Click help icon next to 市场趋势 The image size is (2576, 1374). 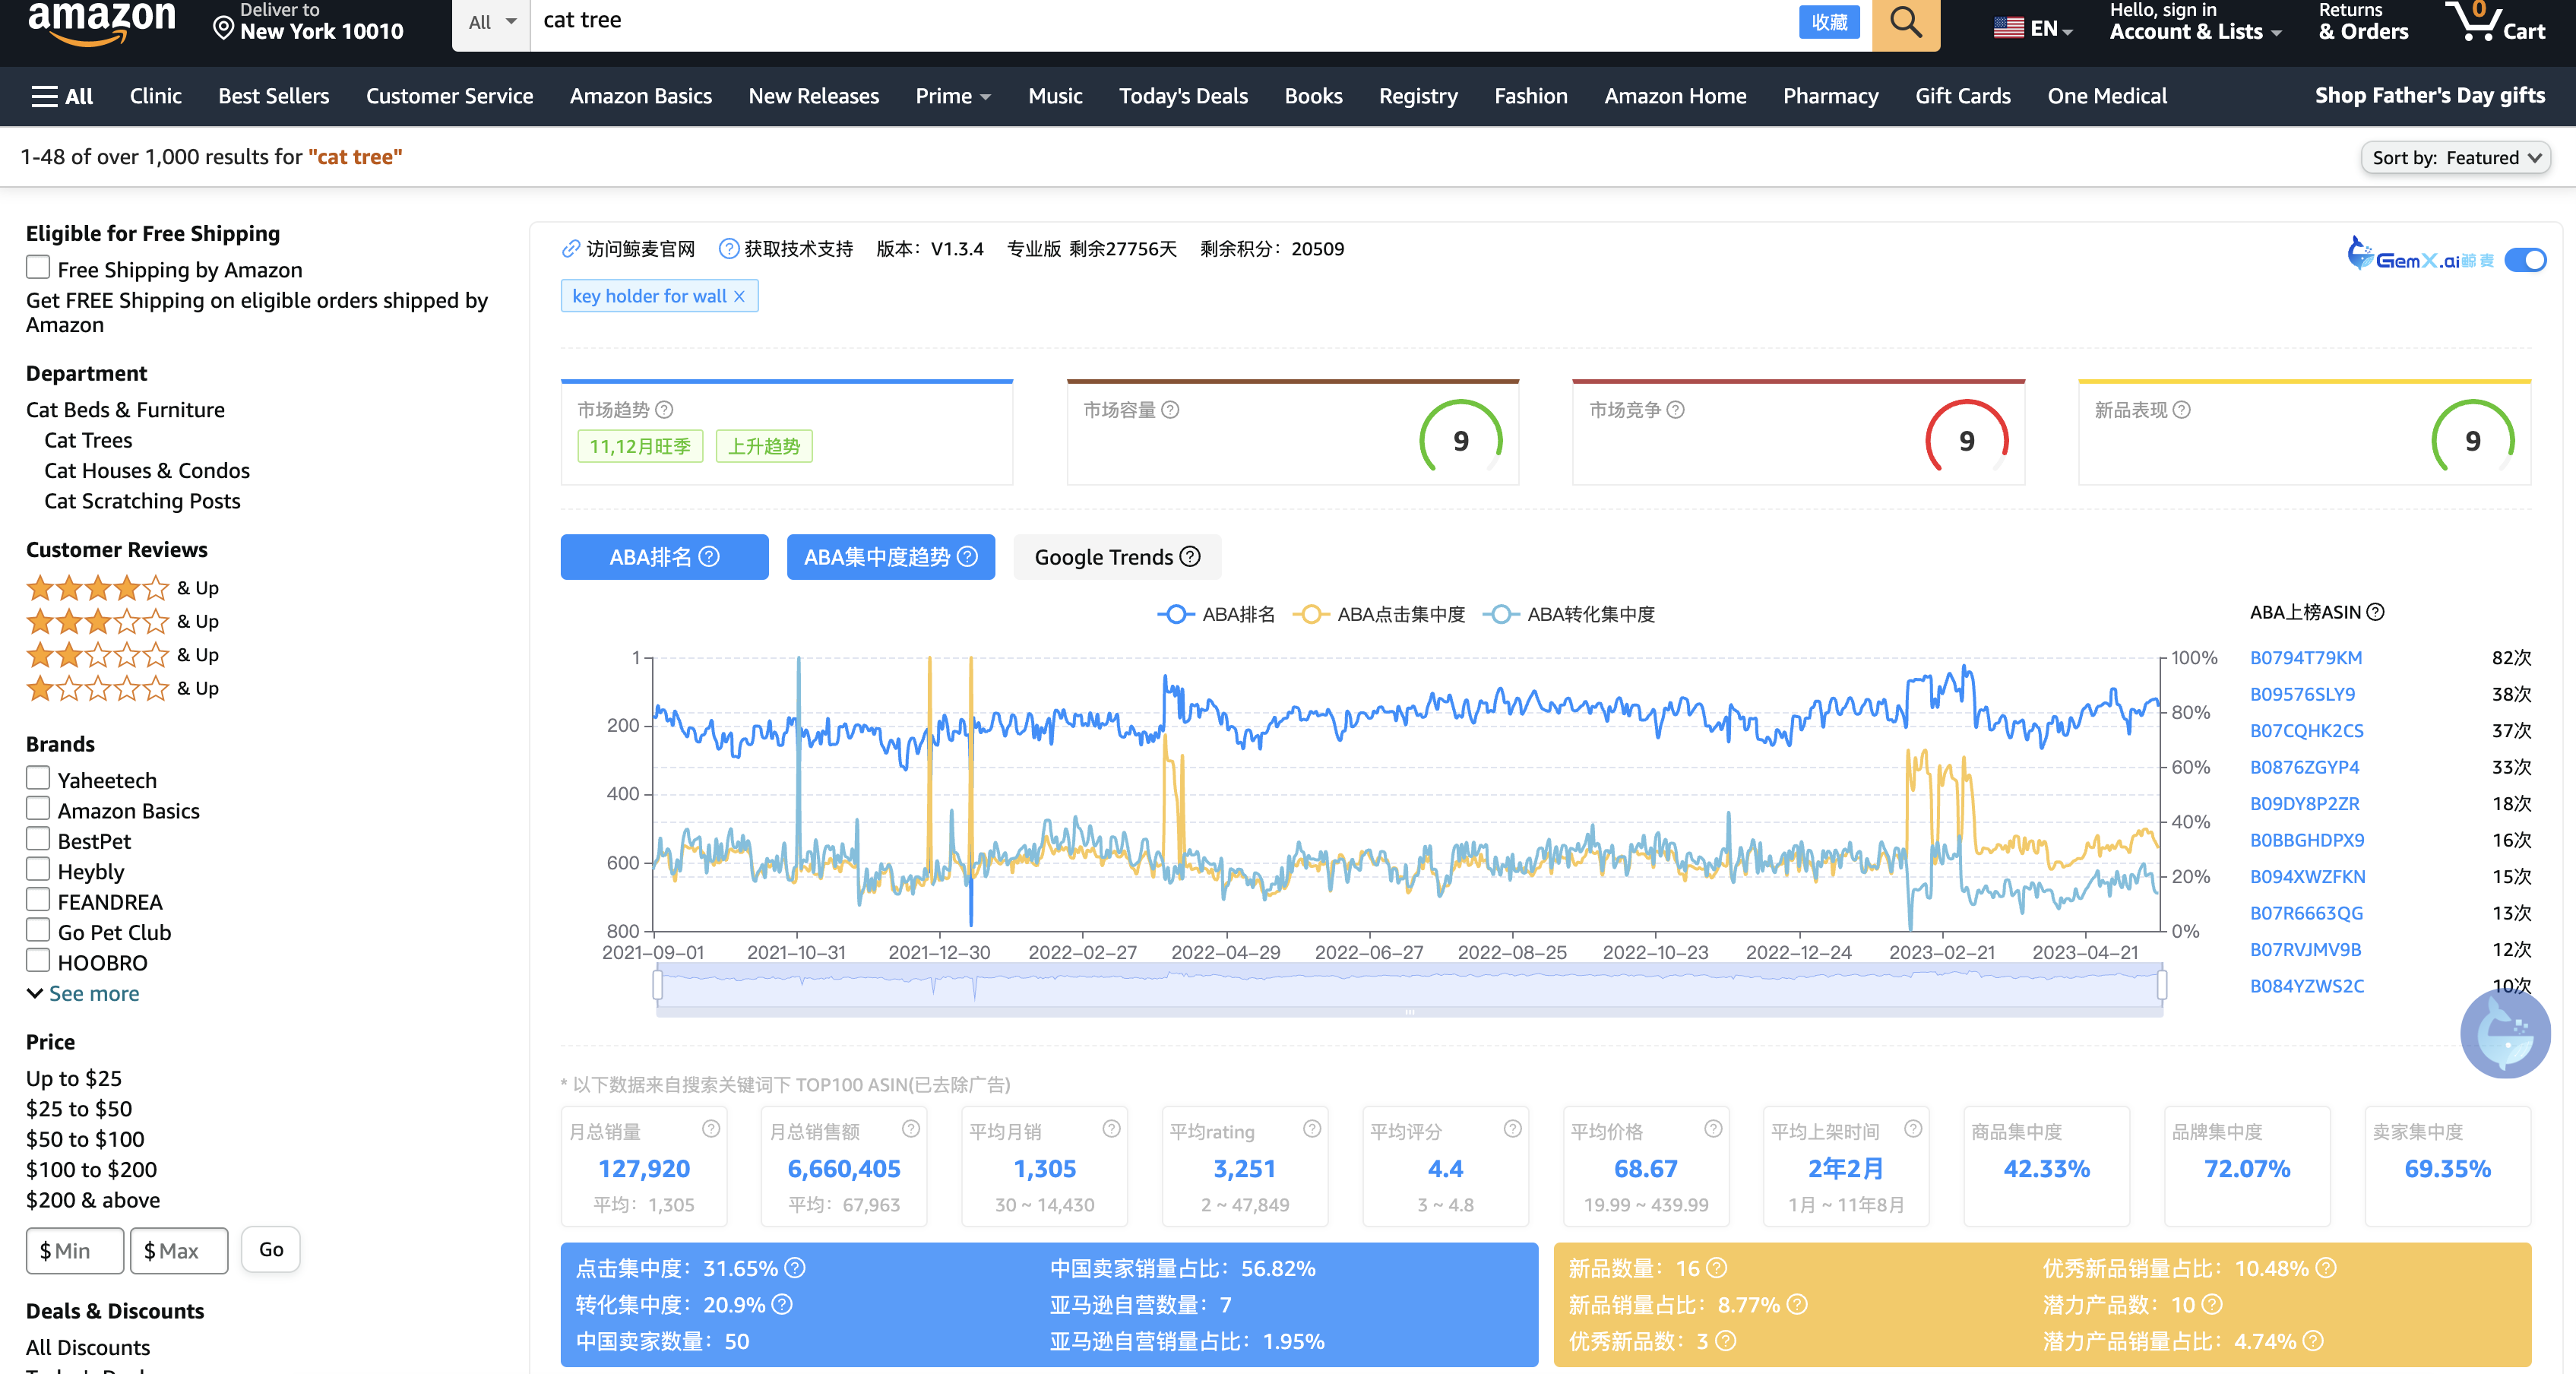coord(664,410)
